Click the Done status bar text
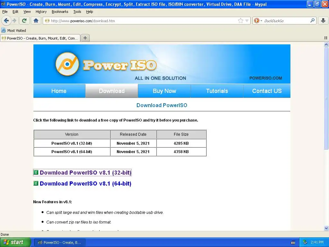Viewport: 329px width, 247px height. [5, 234]
